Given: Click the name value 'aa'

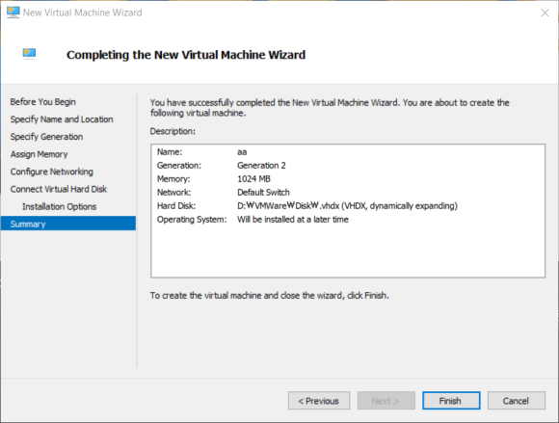Looking at the screenshot, I should pos(242,152).
